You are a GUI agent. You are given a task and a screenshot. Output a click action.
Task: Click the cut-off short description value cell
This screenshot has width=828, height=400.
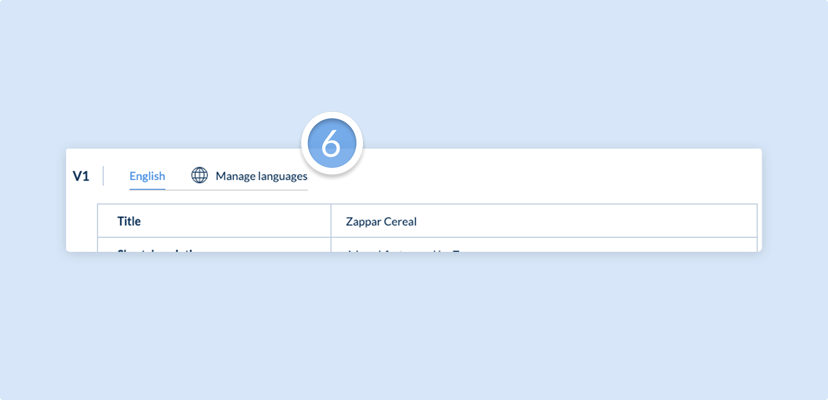pos(544,245)
